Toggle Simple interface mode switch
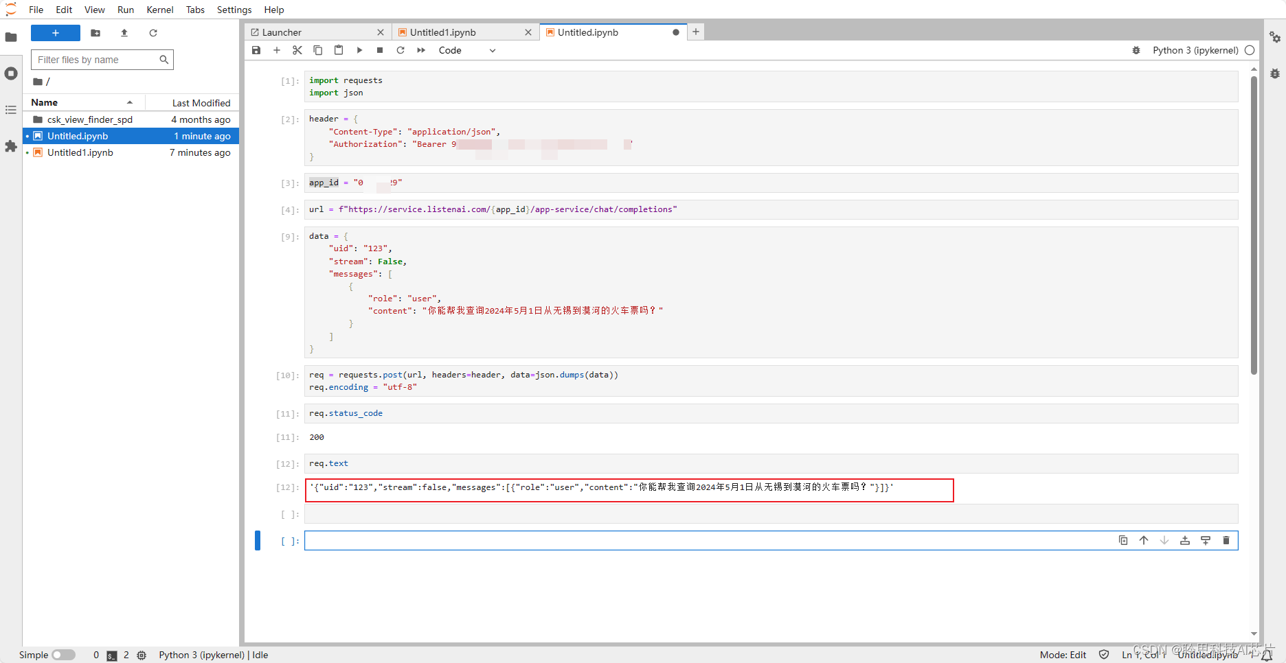 tap(63, 655)
